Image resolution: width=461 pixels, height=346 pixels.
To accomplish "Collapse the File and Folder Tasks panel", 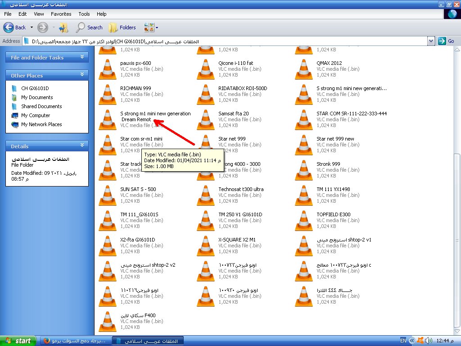I will point(82,57).
